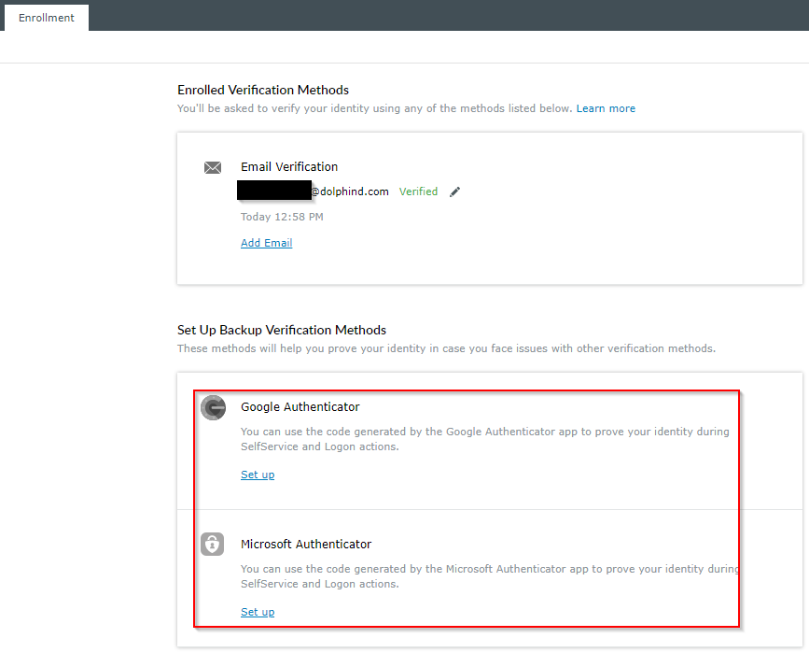Click the Google Authenticator description text

[x=485, y=439]
